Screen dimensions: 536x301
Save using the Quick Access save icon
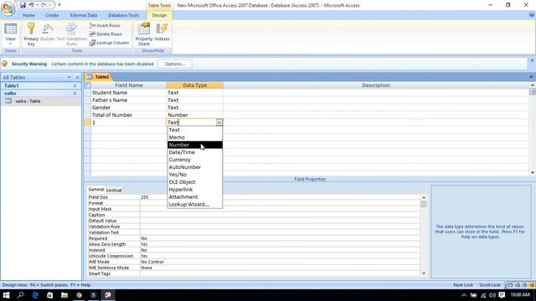point(23,5)
